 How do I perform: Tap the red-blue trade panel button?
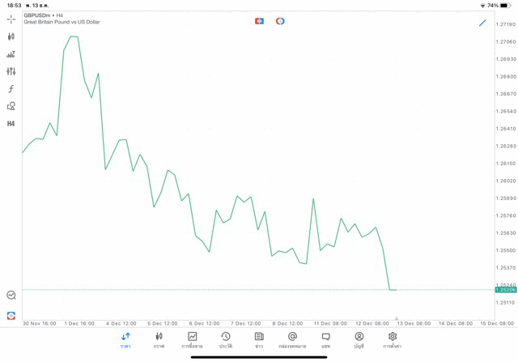click(x=259, y=21)
